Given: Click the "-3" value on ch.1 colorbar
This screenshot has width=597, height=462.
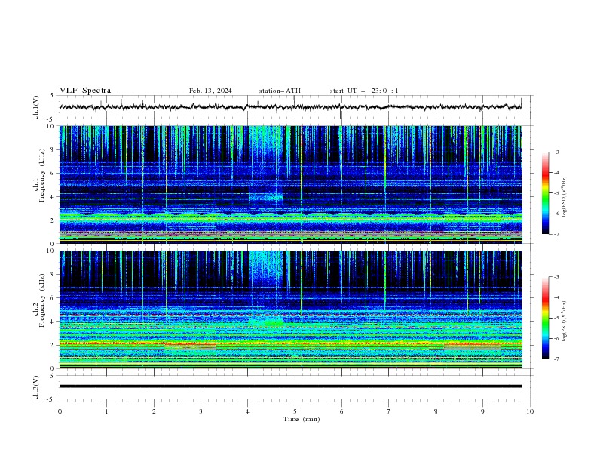Looking at the screenshot, I should click(x=556, y=152).
